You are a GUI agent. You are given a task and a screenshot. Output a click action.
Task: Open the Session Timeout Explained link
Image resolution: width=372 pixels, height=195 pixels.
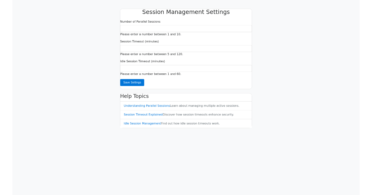143,115
